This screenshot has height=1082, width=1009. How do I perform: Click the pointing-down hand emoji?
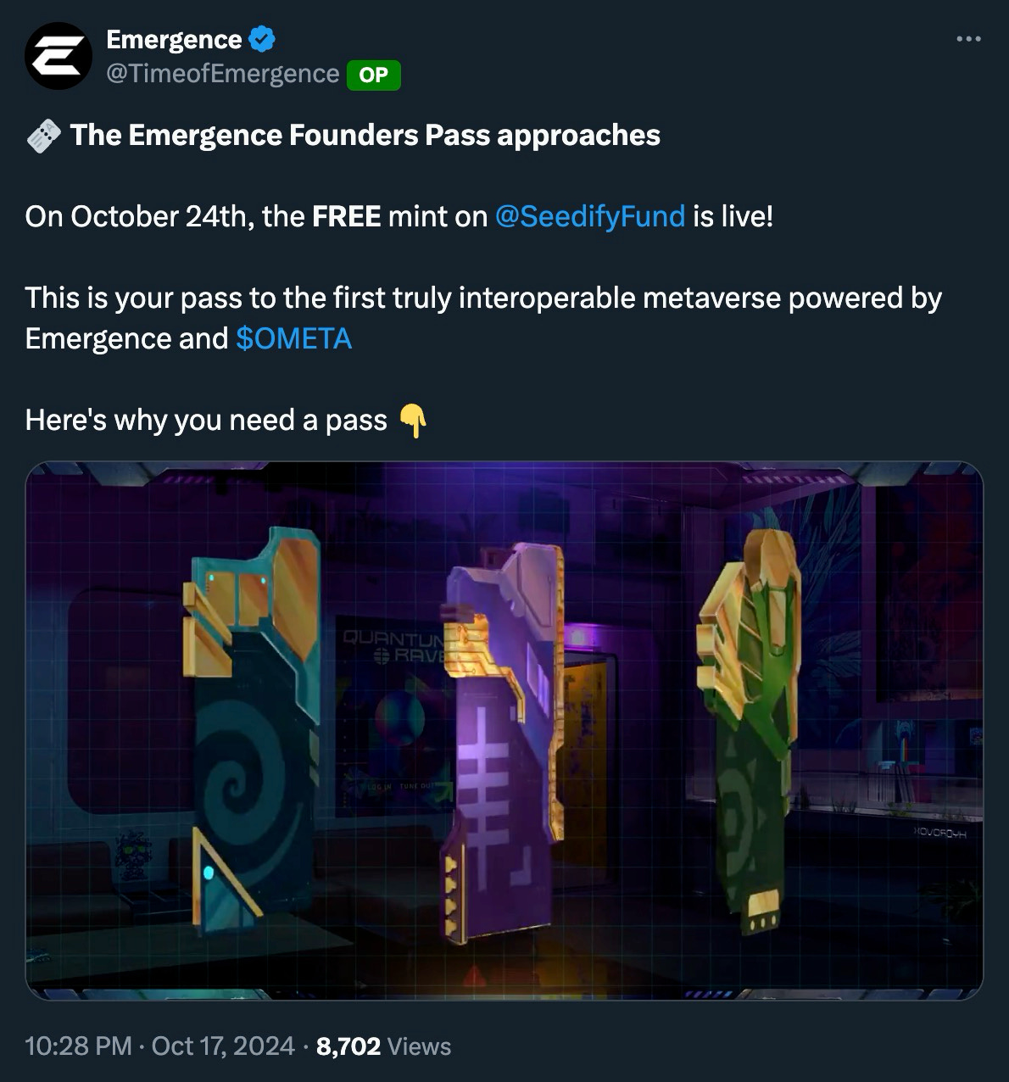point(412,420)
